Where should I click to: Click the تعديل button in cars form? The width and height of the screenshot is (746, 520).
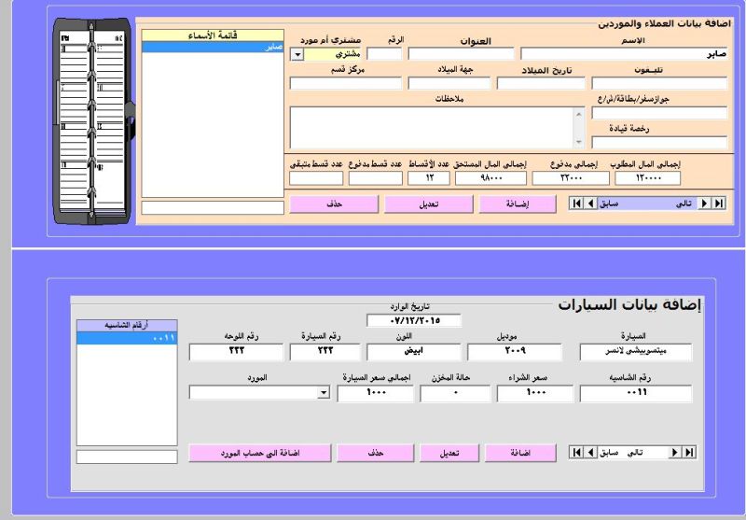(449, 453)
